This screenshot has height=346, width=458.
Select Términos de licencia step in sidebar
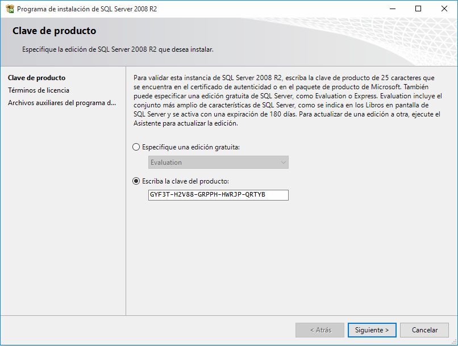pyautogui.click(x=39, y=90)
